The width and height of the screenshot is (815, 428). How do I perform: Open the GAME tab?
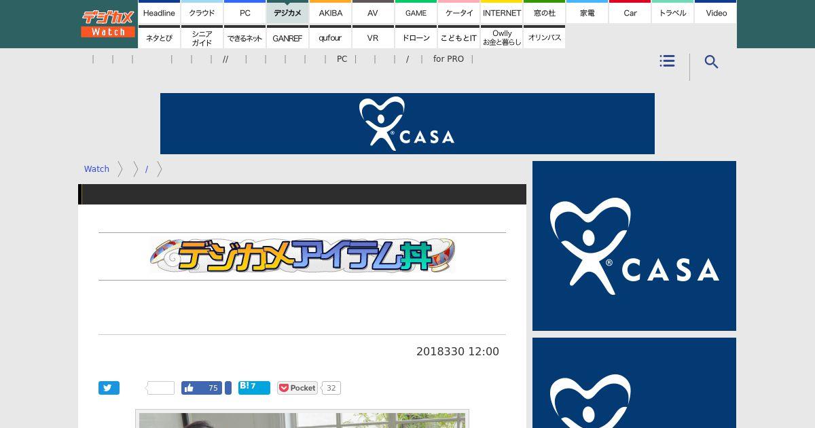coord(416,12)
